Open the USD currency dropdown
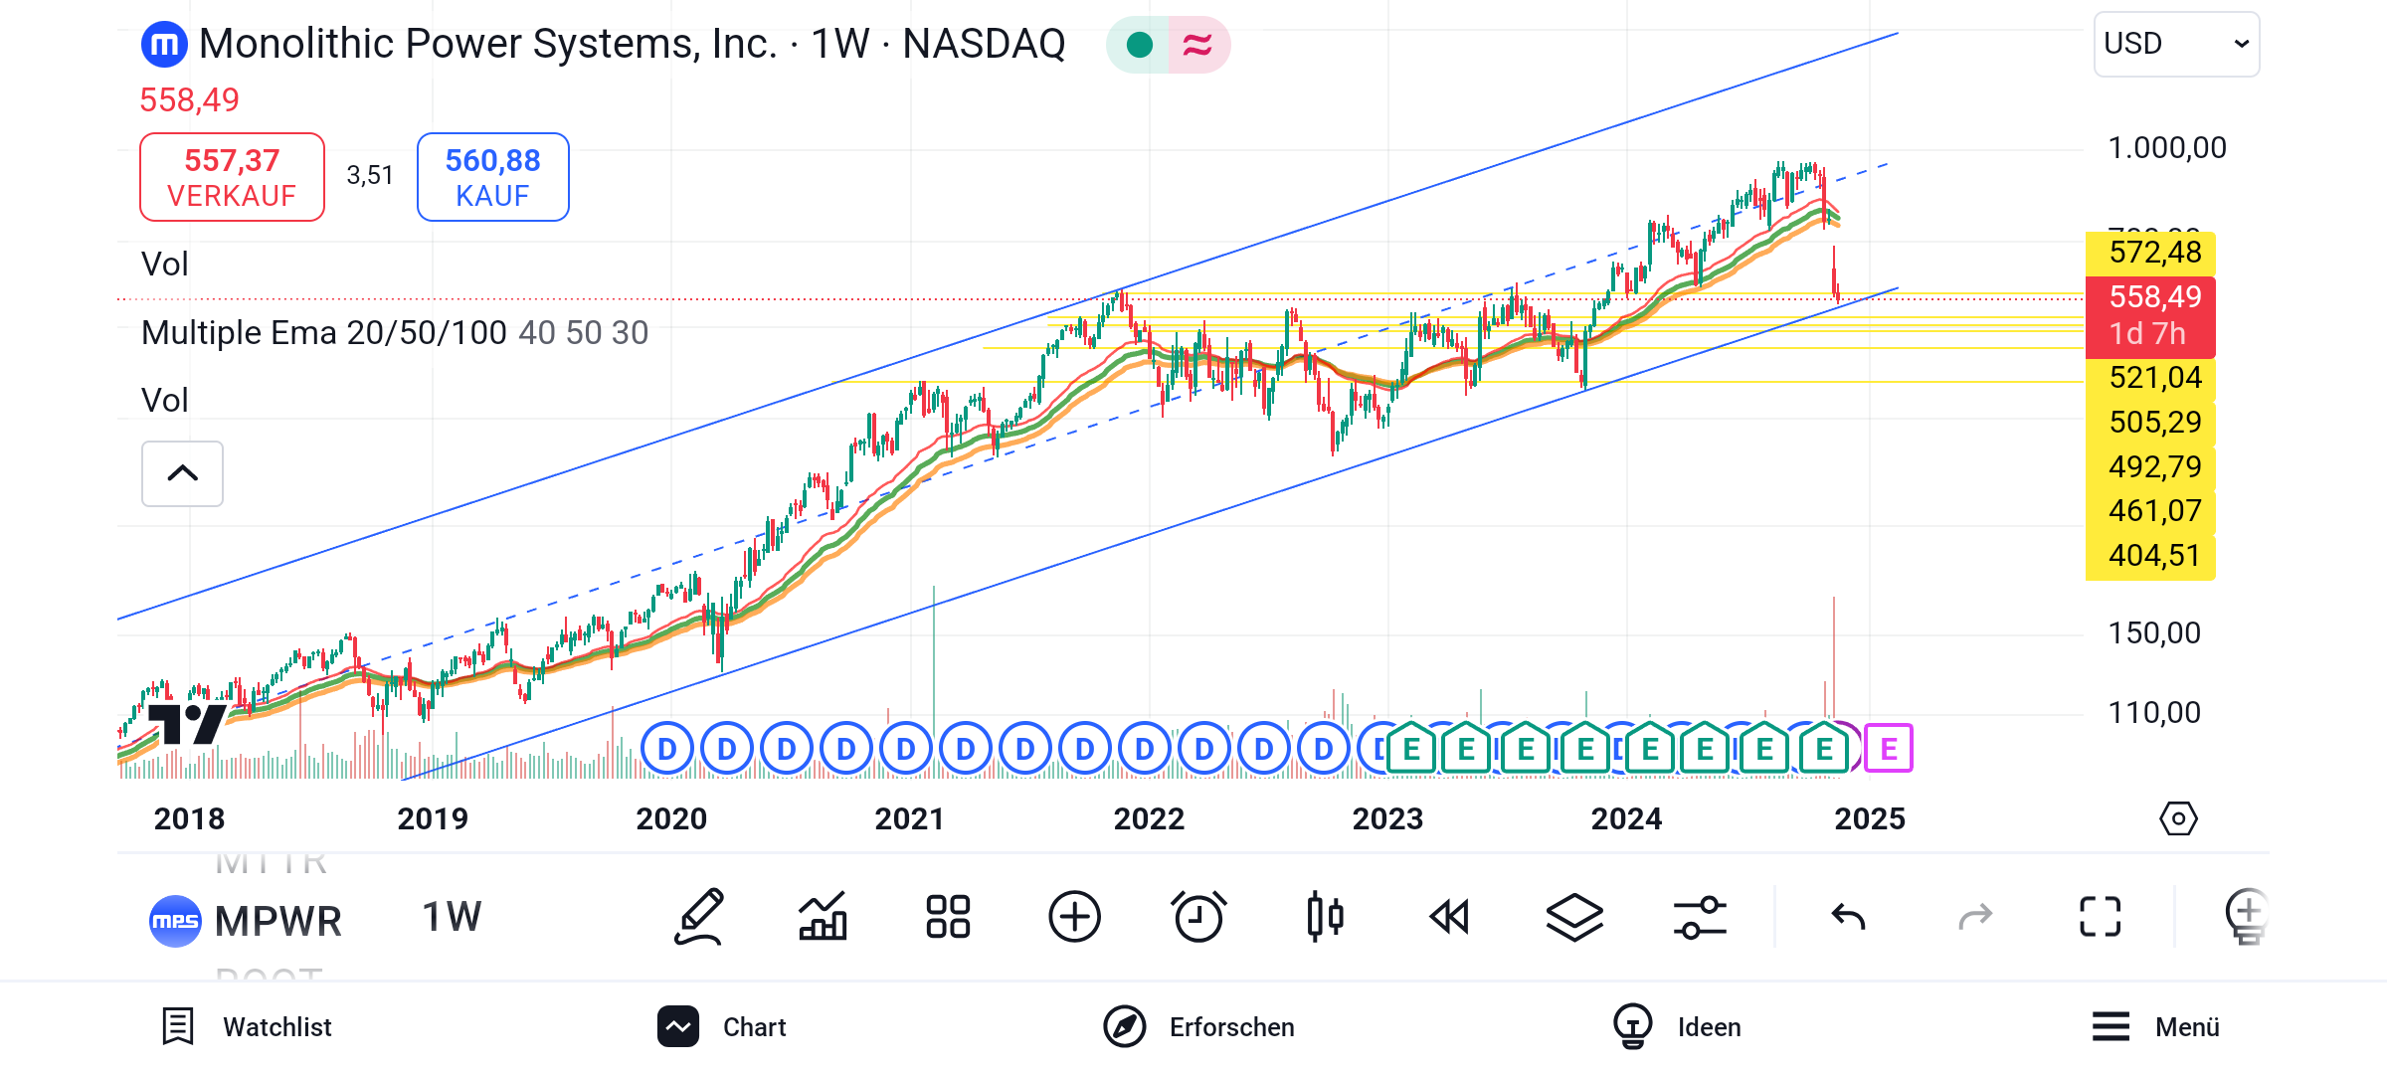 pos(2176,45)
